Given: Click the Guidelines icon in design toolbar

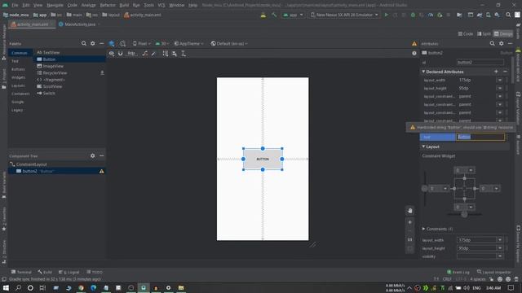Looking at the screenshot, I should 184,54.
